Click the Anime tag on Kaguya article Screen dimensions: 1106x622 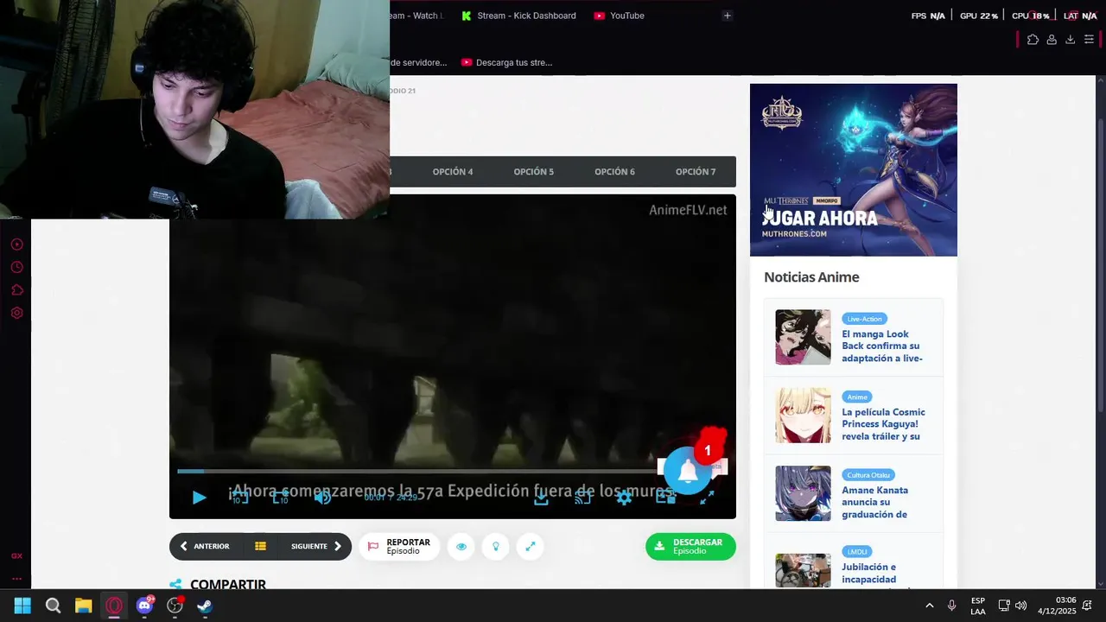[x=857, y=397]
